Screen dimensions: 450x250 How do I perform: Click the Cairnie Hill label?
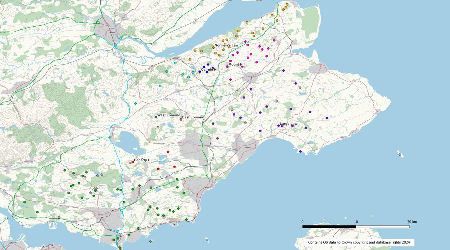coord(210,70)
